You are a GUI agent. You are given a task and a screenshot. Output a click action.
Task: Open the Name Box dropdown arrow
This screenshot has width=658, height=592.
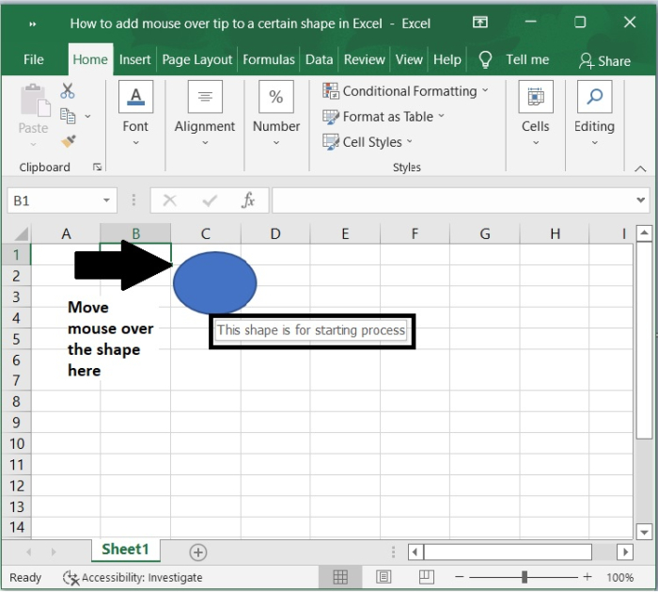106,200
